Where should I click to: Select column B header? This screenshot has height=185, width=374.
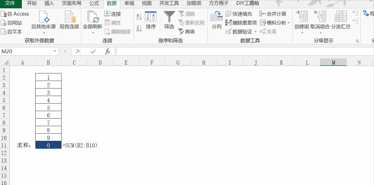48,63
